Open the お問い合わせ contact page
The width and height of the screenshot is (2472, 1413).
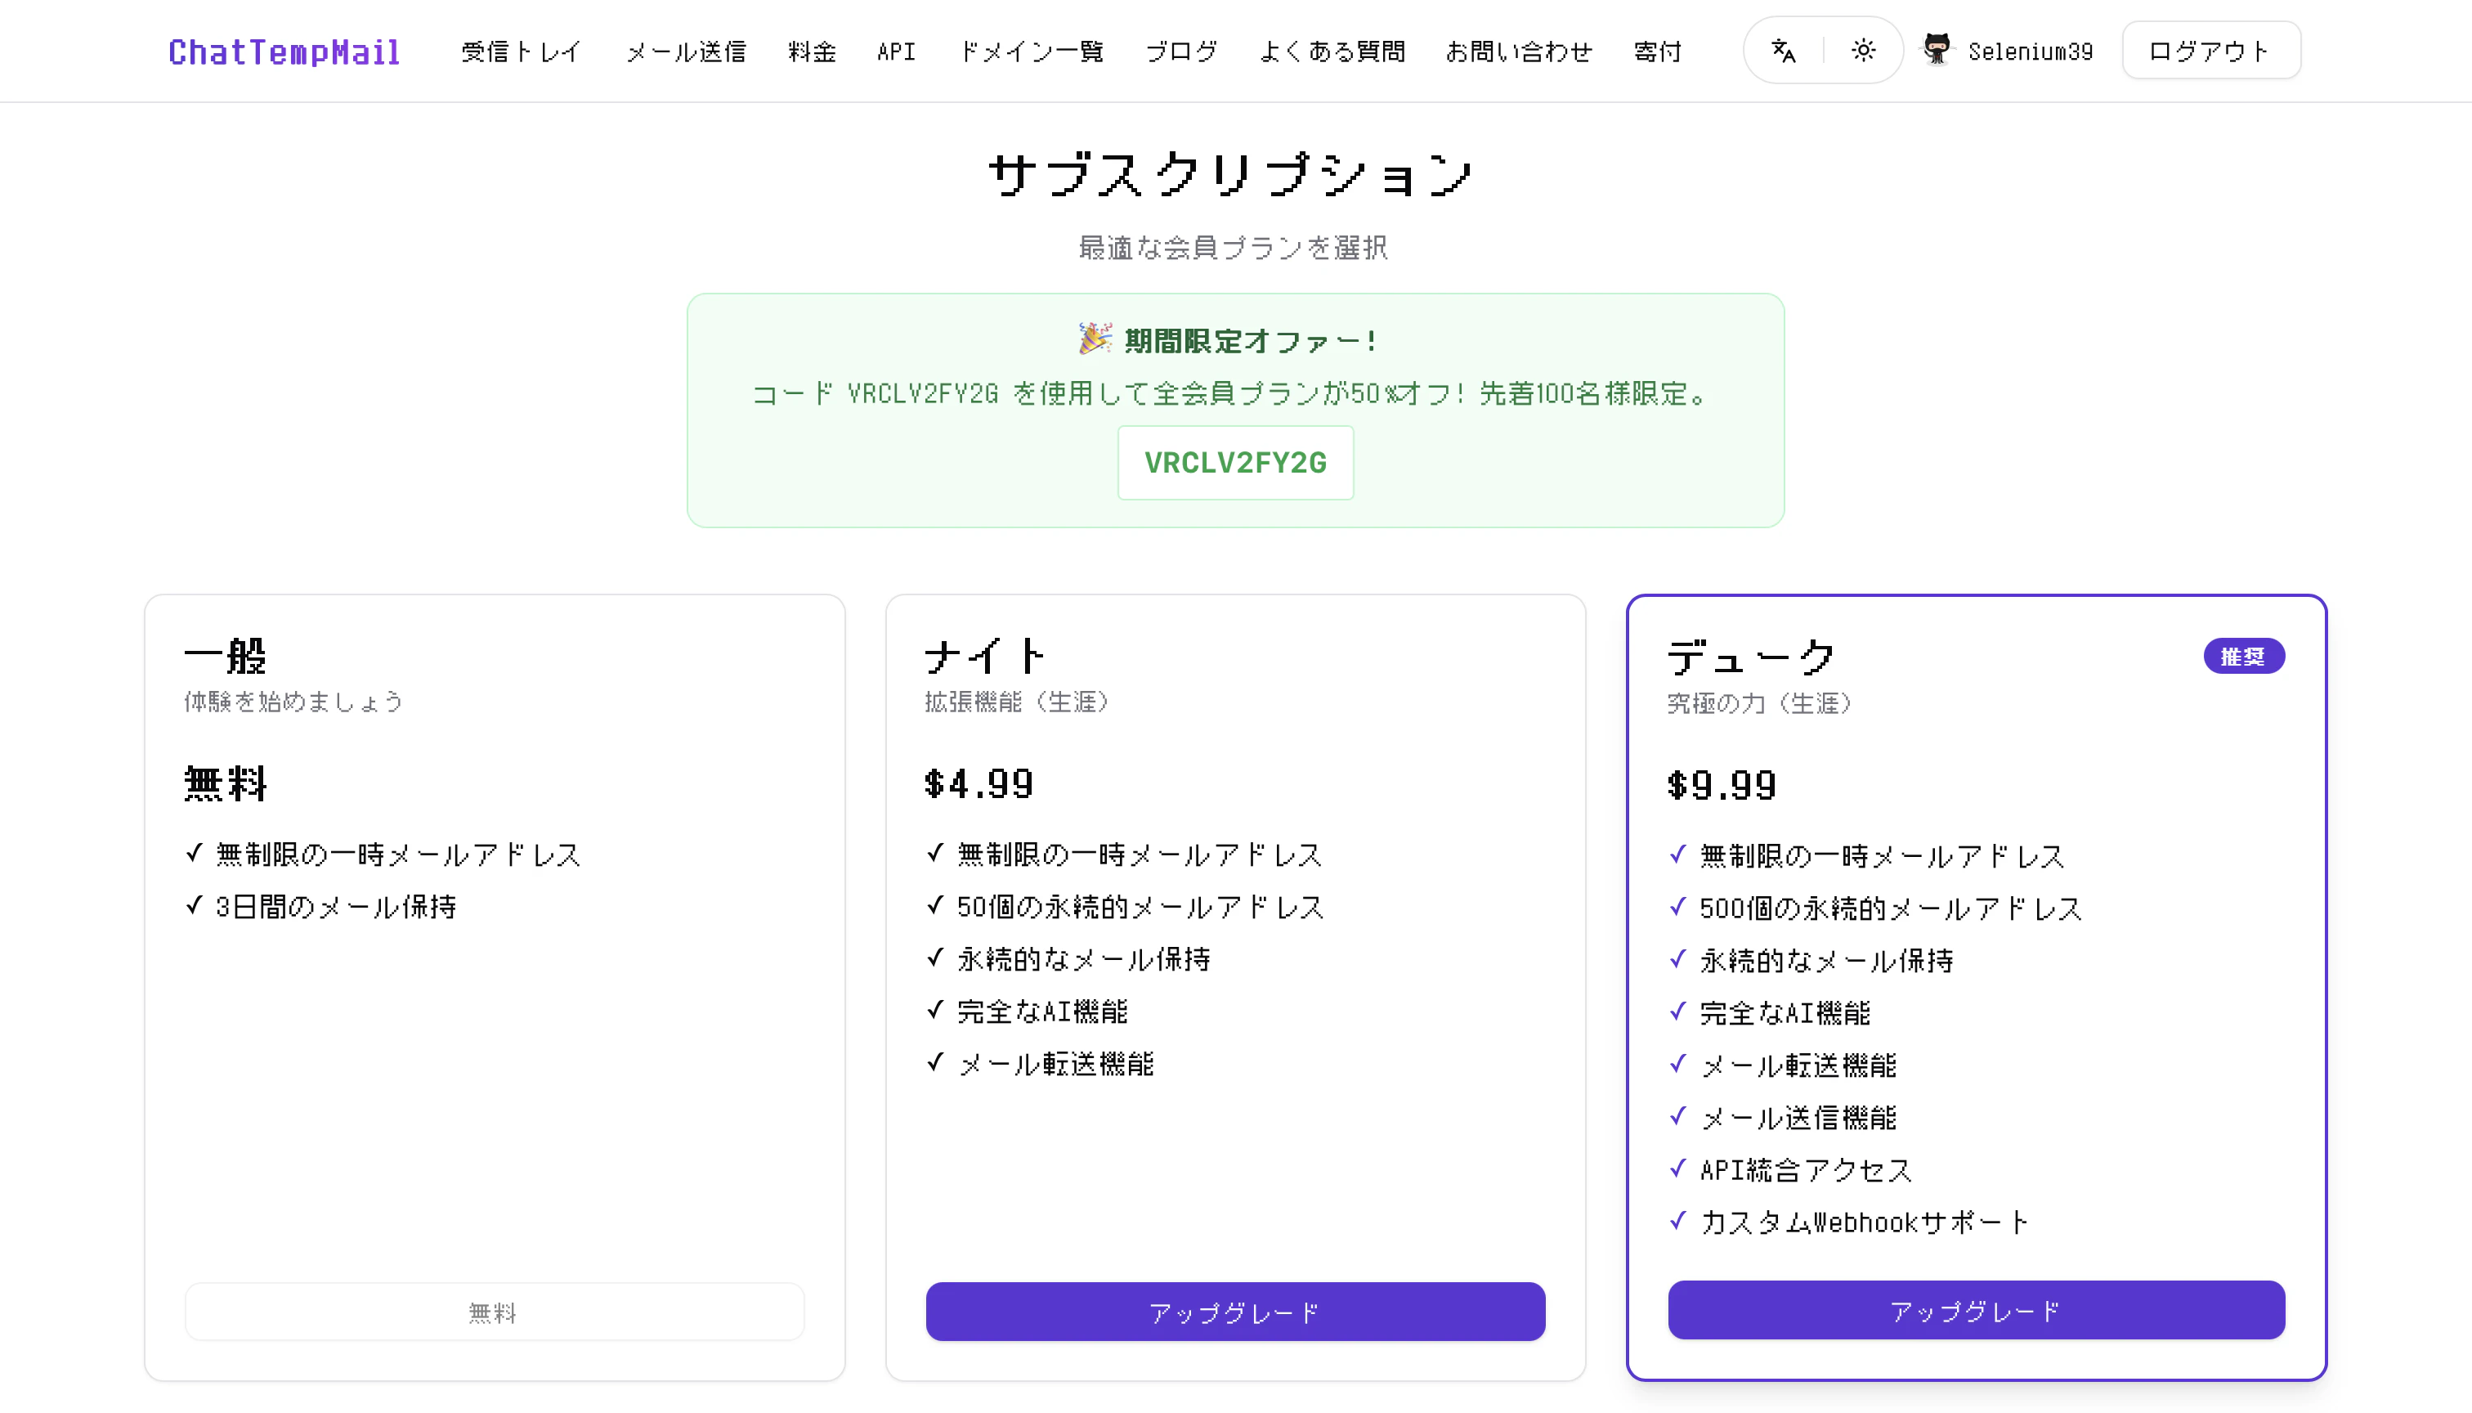1518,52
